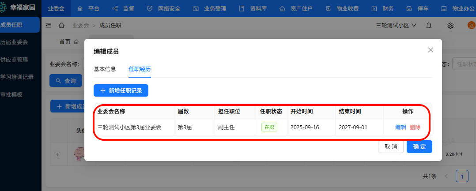The width and height of the screenshot is (476, 191).
Task: Switch to the 基本信息 tab
Action: tap(105, 69)
